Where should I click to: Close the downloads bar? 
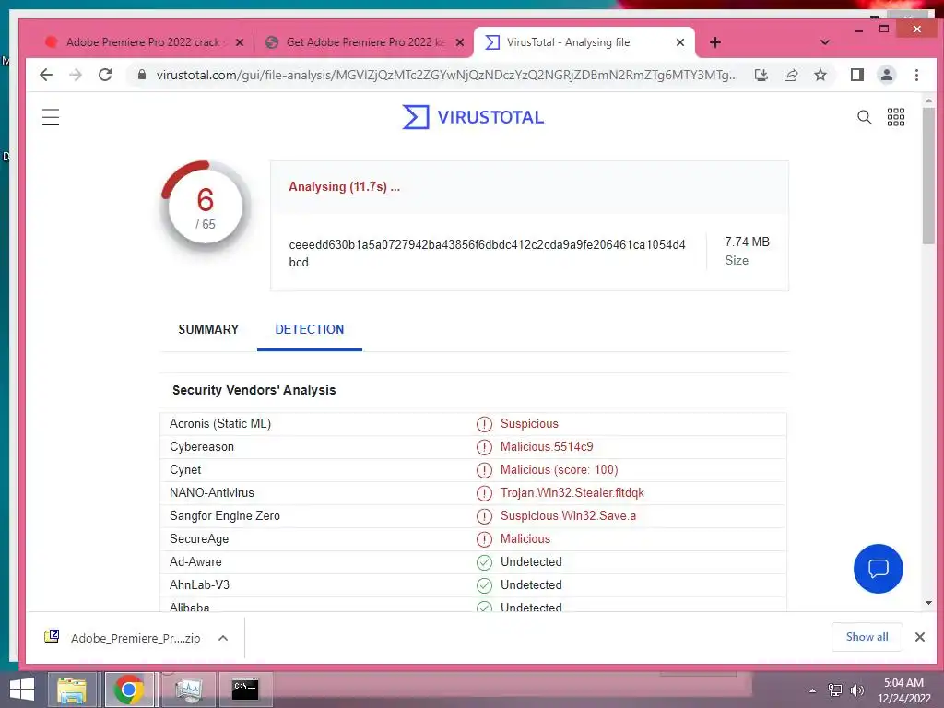click(x=919, y=637)
